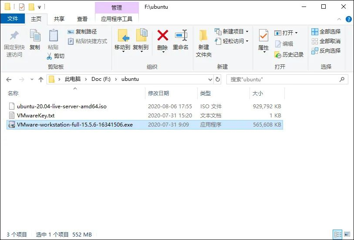Switch to large icons view in status bar
The height and width of the screenshot is (240, 354).
347,235
